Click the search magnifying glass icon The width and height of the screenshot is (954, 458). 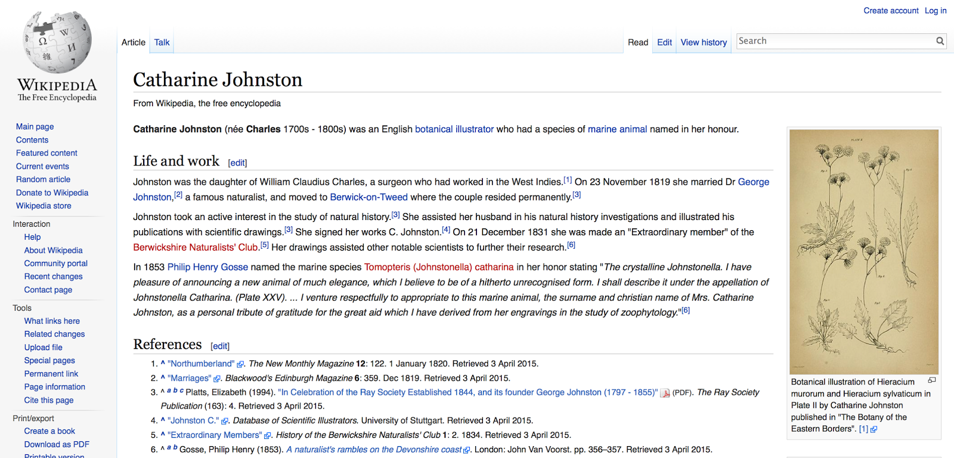pyautogui.click(x=940, y=41)
